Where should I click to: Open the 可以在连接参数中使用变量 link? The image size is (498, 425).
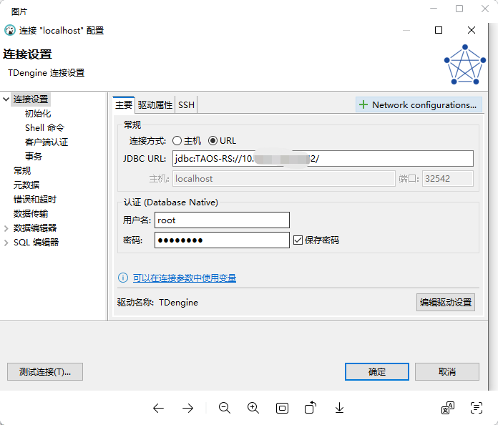(184, 278)
